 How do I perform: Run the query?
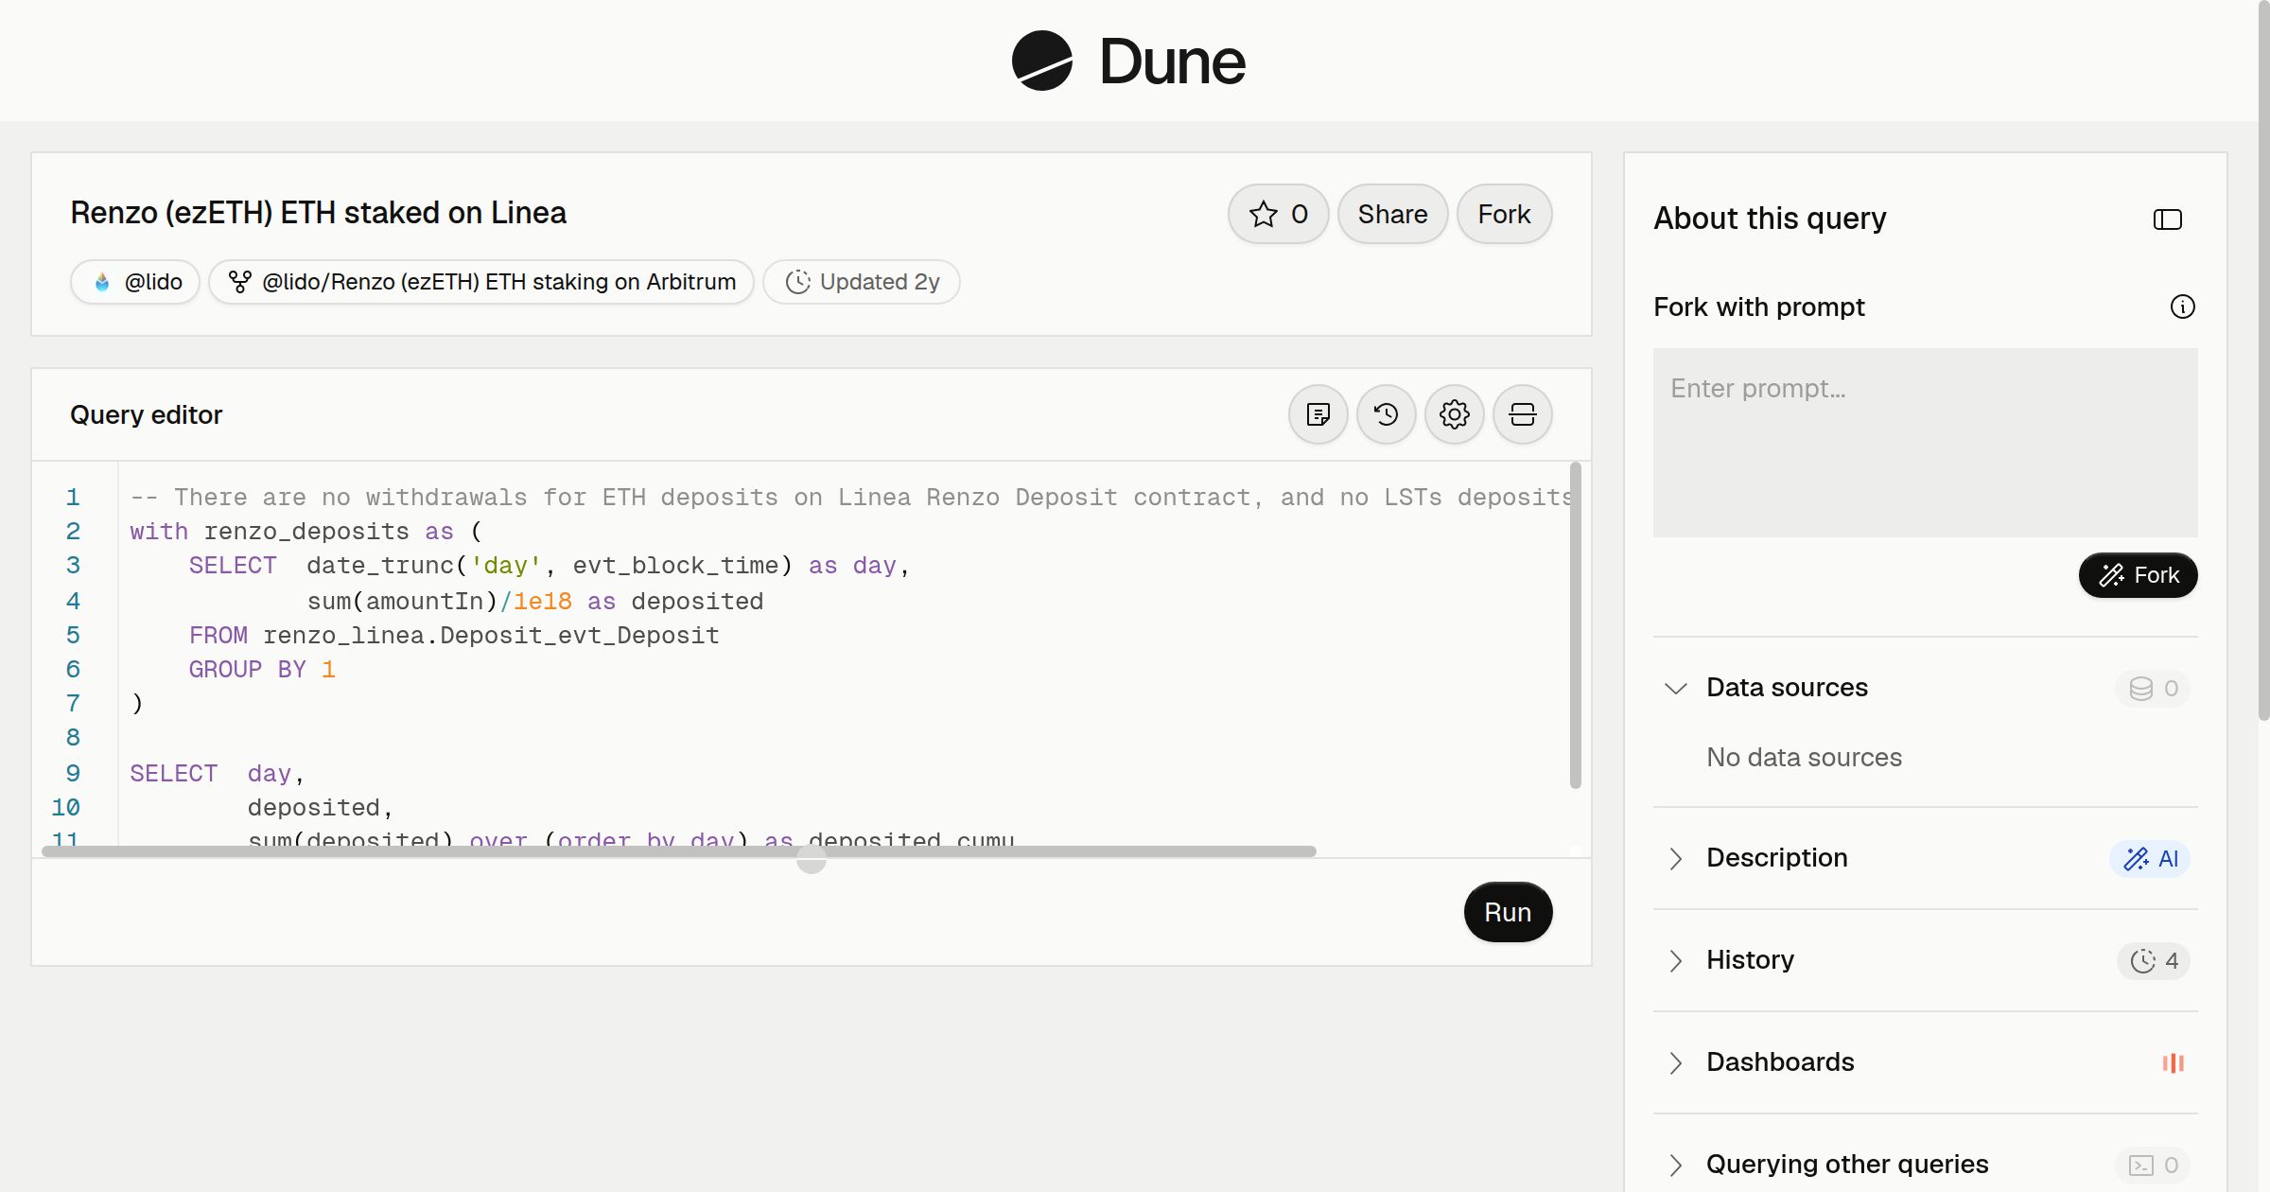(x=1508, y=912)
